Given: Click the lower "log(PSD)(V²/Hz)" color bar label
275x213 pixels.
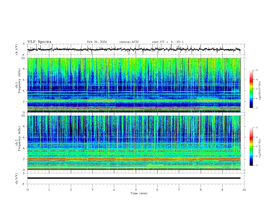Looking at the screenshot, I should (x=260, y=148).
